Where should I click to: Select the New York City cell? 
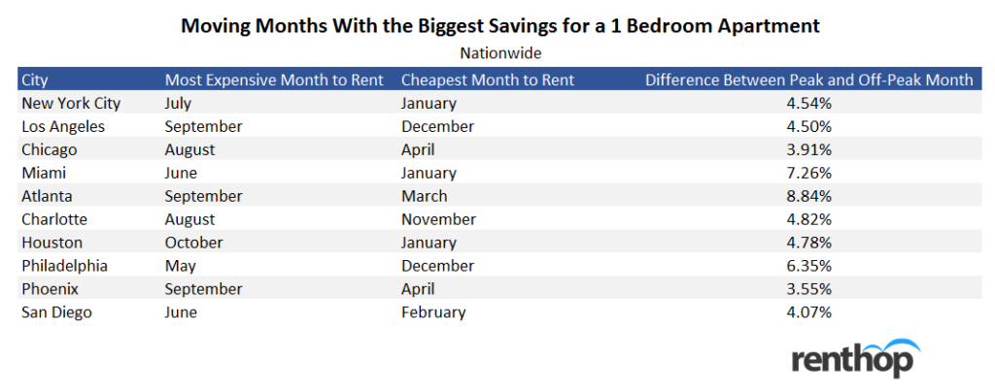71,103
